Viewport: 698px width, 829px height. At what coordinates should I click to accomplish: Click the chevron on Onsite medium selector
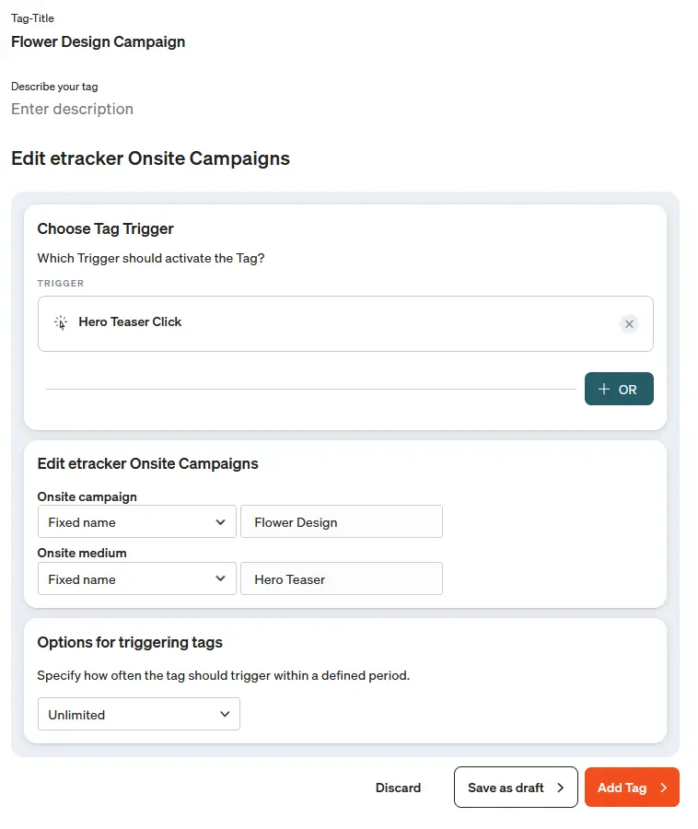pos(221,578)
